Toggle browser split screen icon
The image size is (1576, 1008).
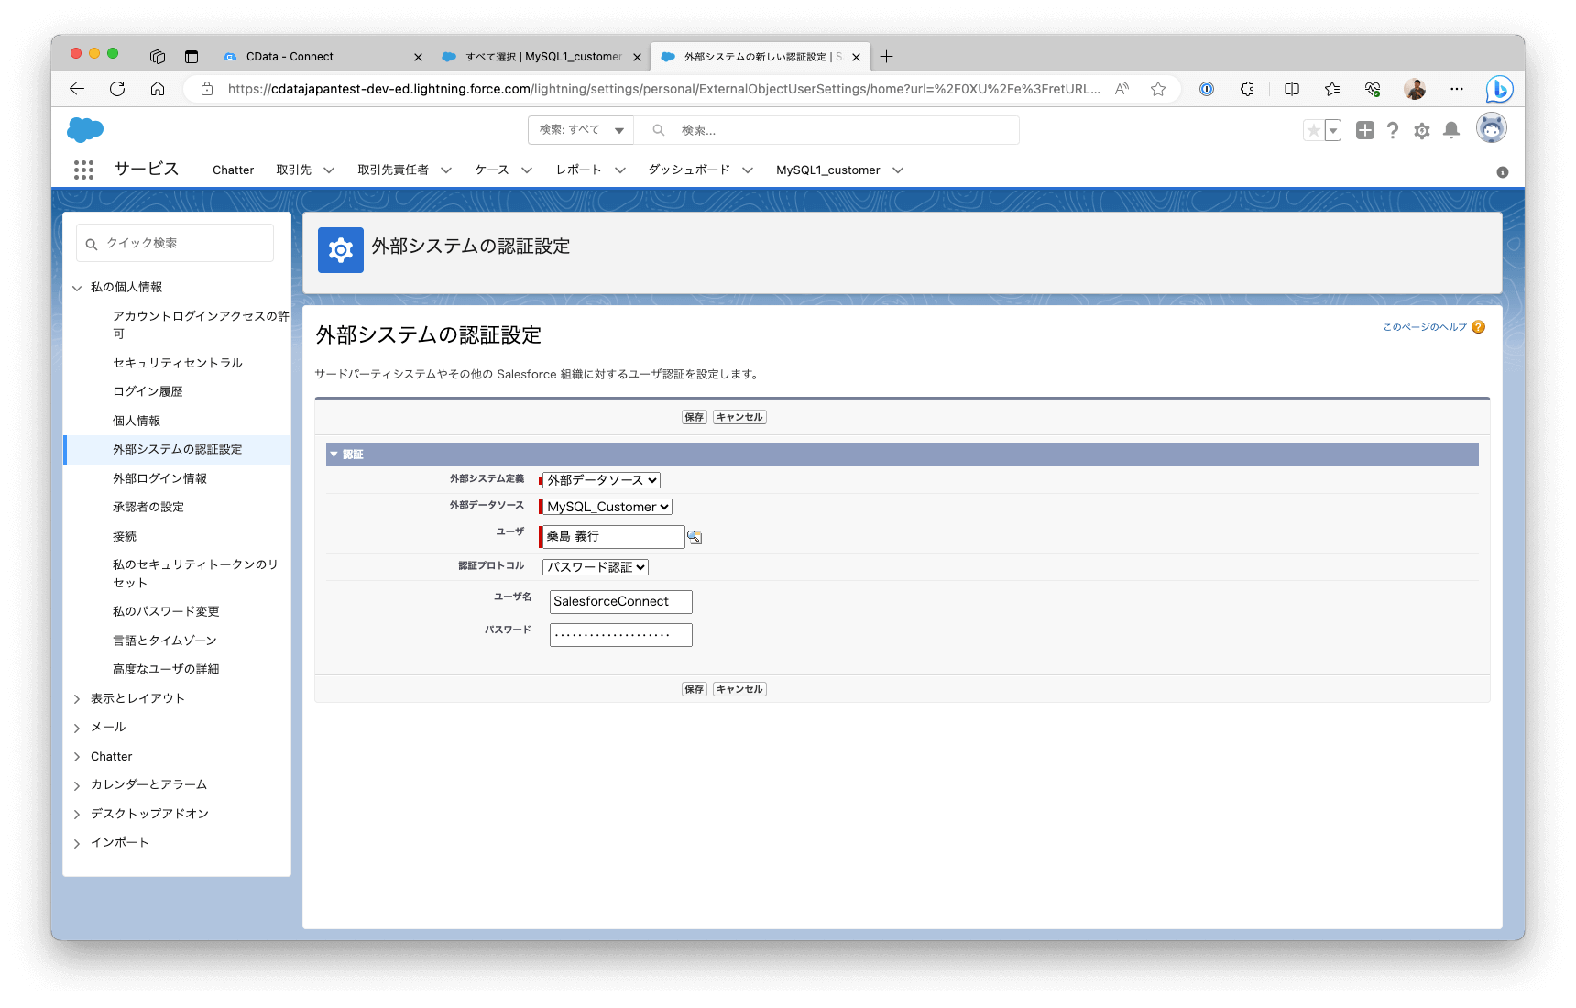click(1292, 89)
